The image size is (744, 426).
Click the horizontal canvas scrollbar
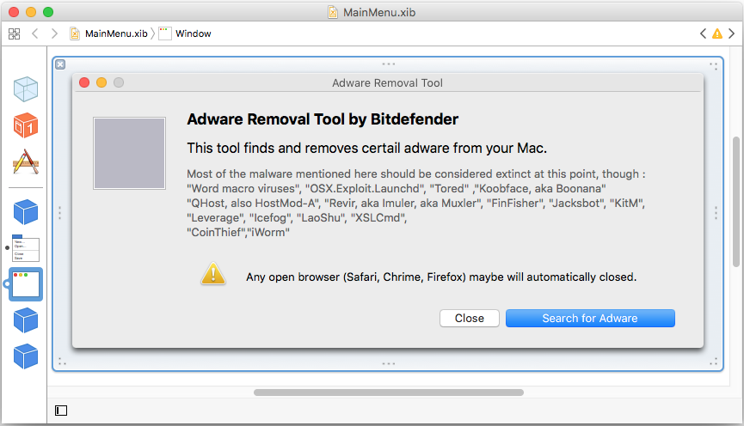[389, 393]
